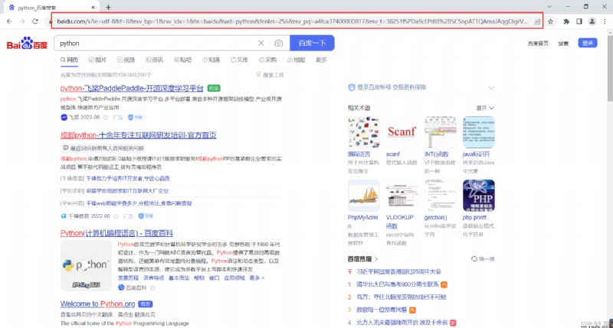This screenshot has width=613, height=328.
Task: Open the python-飞桨PaddlePaddle result link
Action: click(x=132, y=88)
